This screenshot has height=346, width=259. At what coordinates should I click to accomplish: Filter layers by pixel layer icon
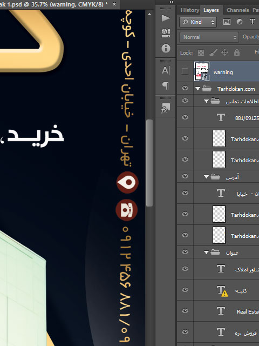[x=227, y=22]
